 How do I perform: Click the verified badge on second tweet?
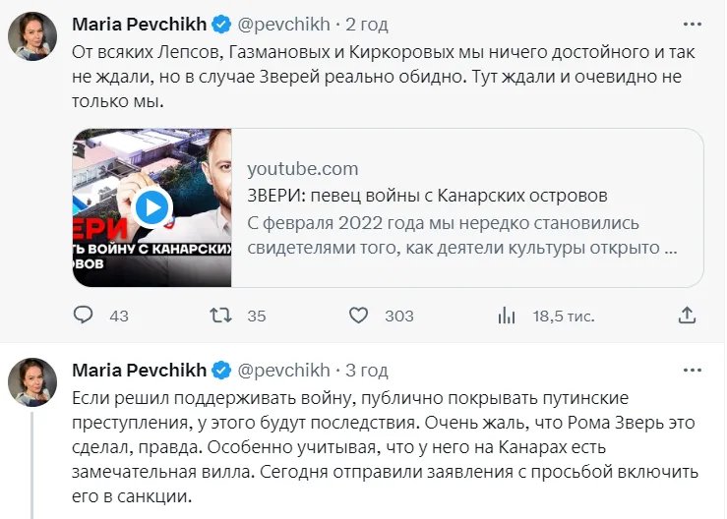[x=222, y=371]
